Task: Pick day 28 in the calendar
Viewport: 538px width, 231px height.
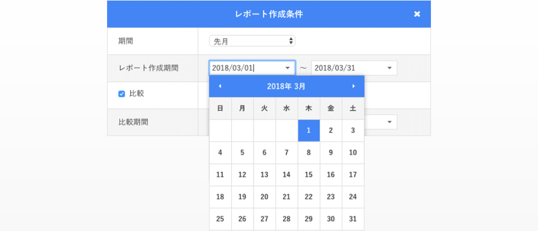Action: coord(286,219)
